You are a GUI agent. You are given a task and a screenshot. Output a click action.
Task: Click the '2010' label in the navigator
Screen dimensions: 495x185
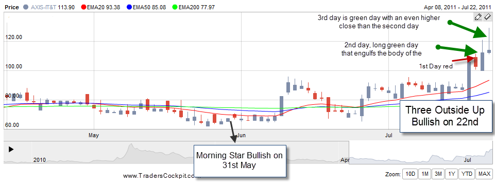point(40,160)
